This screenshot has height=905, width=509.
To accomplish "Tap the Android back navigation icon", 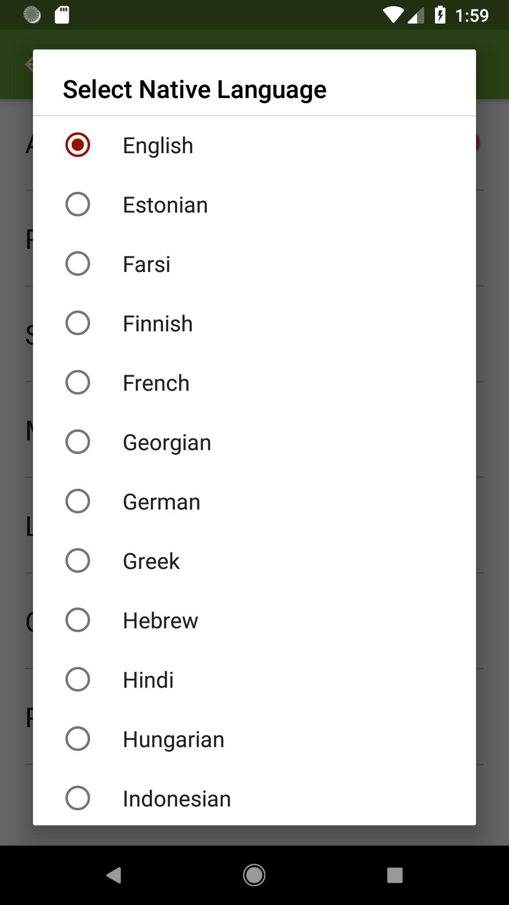I will tap(114, 875).
